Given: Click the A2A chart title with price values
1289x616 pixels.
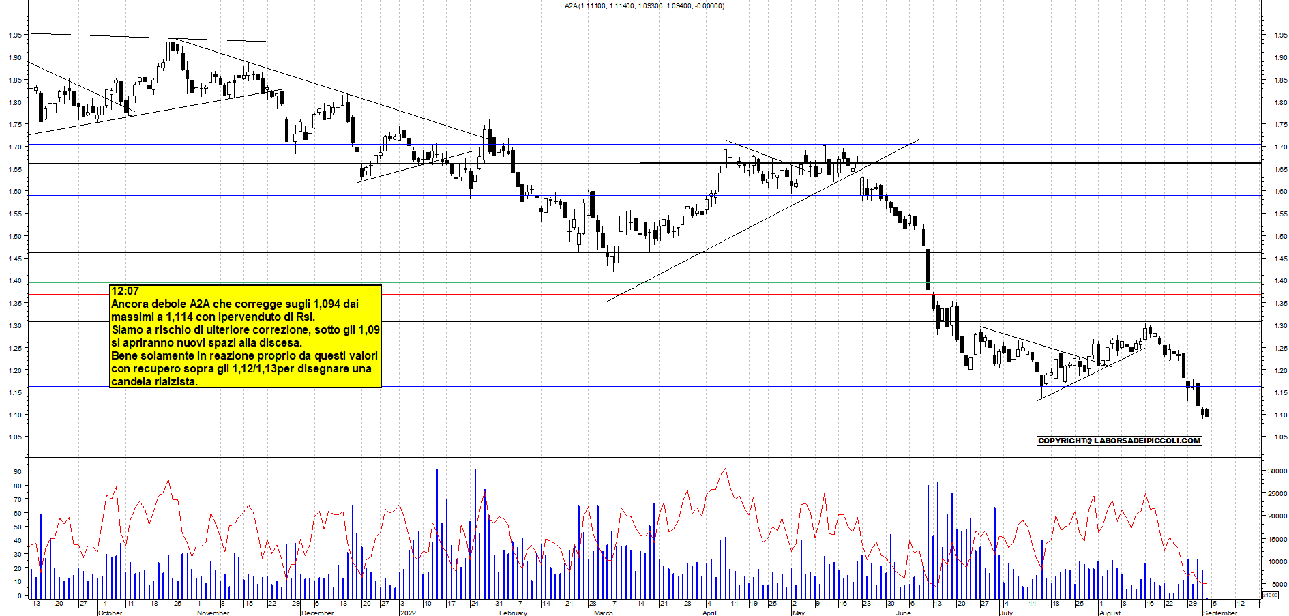Looking at the screenshot, I should pos(644,5).
